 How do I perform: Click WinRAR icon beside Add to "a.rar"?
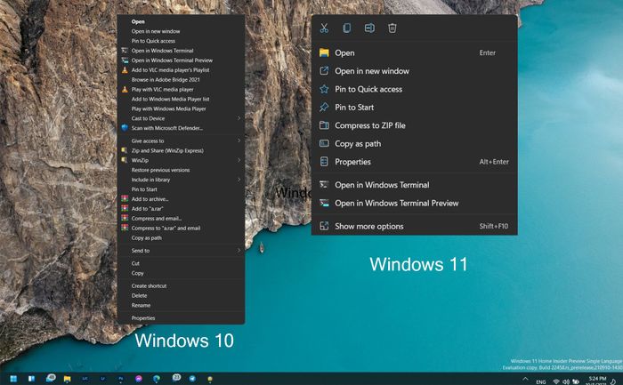coord(125,208)
